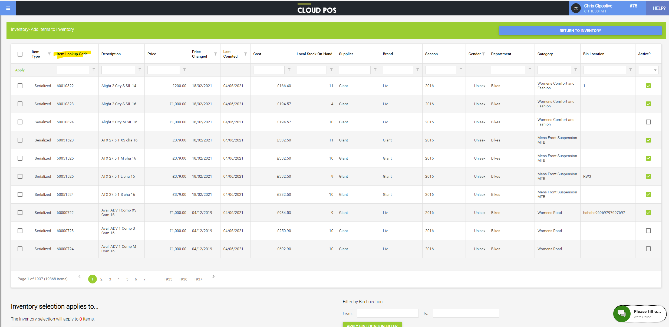669x327 pixels.
Task: Open the HELP? link
Action: pyautogui.click(x=659, y=8)
